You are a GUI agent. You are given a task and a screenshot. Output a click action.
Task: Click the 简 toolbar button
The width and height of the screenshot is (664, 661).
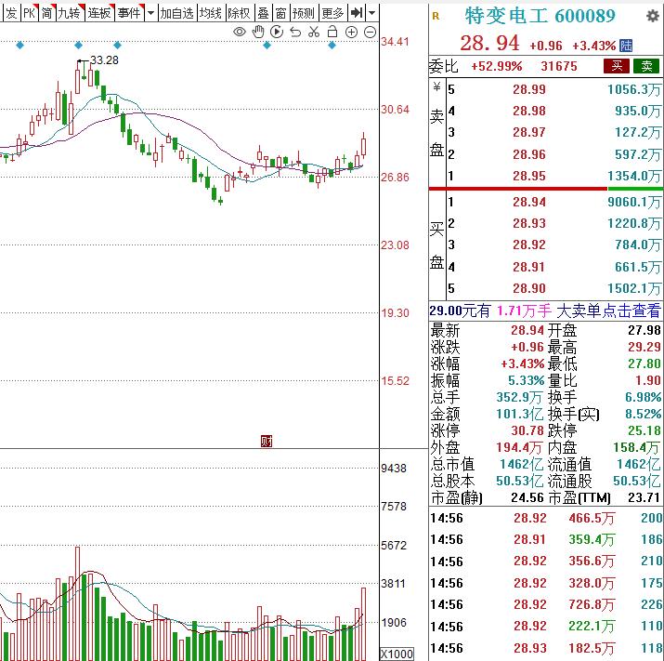47,13
